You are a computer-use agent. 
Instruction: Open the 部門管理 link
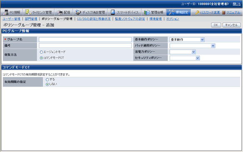click(x=31, y=19)
